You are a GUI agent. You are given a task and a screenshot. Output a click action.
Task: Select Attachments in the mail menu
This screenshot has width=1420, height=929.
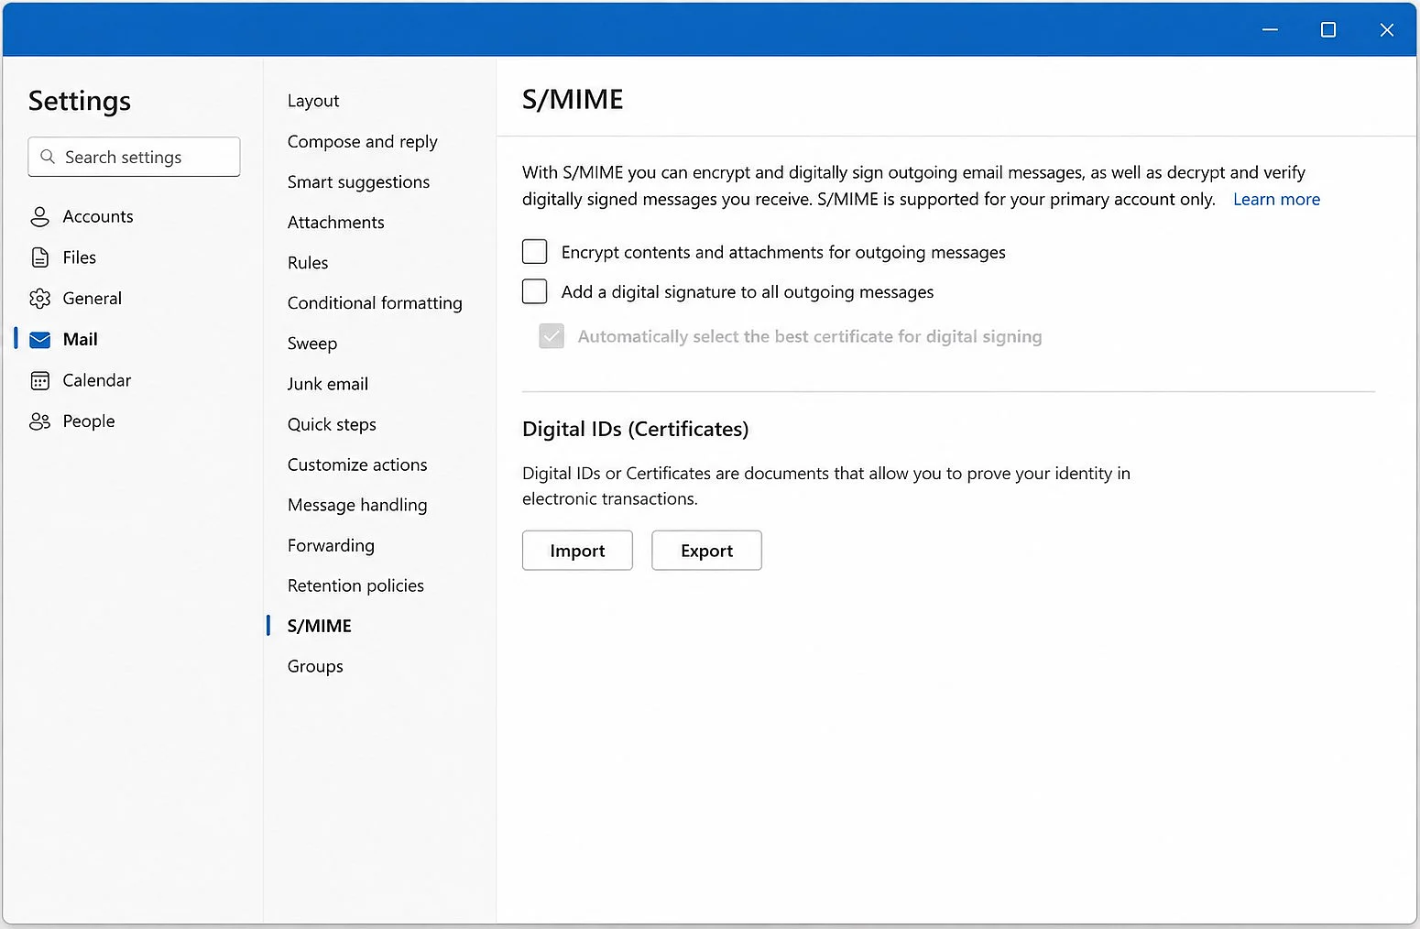336,223
